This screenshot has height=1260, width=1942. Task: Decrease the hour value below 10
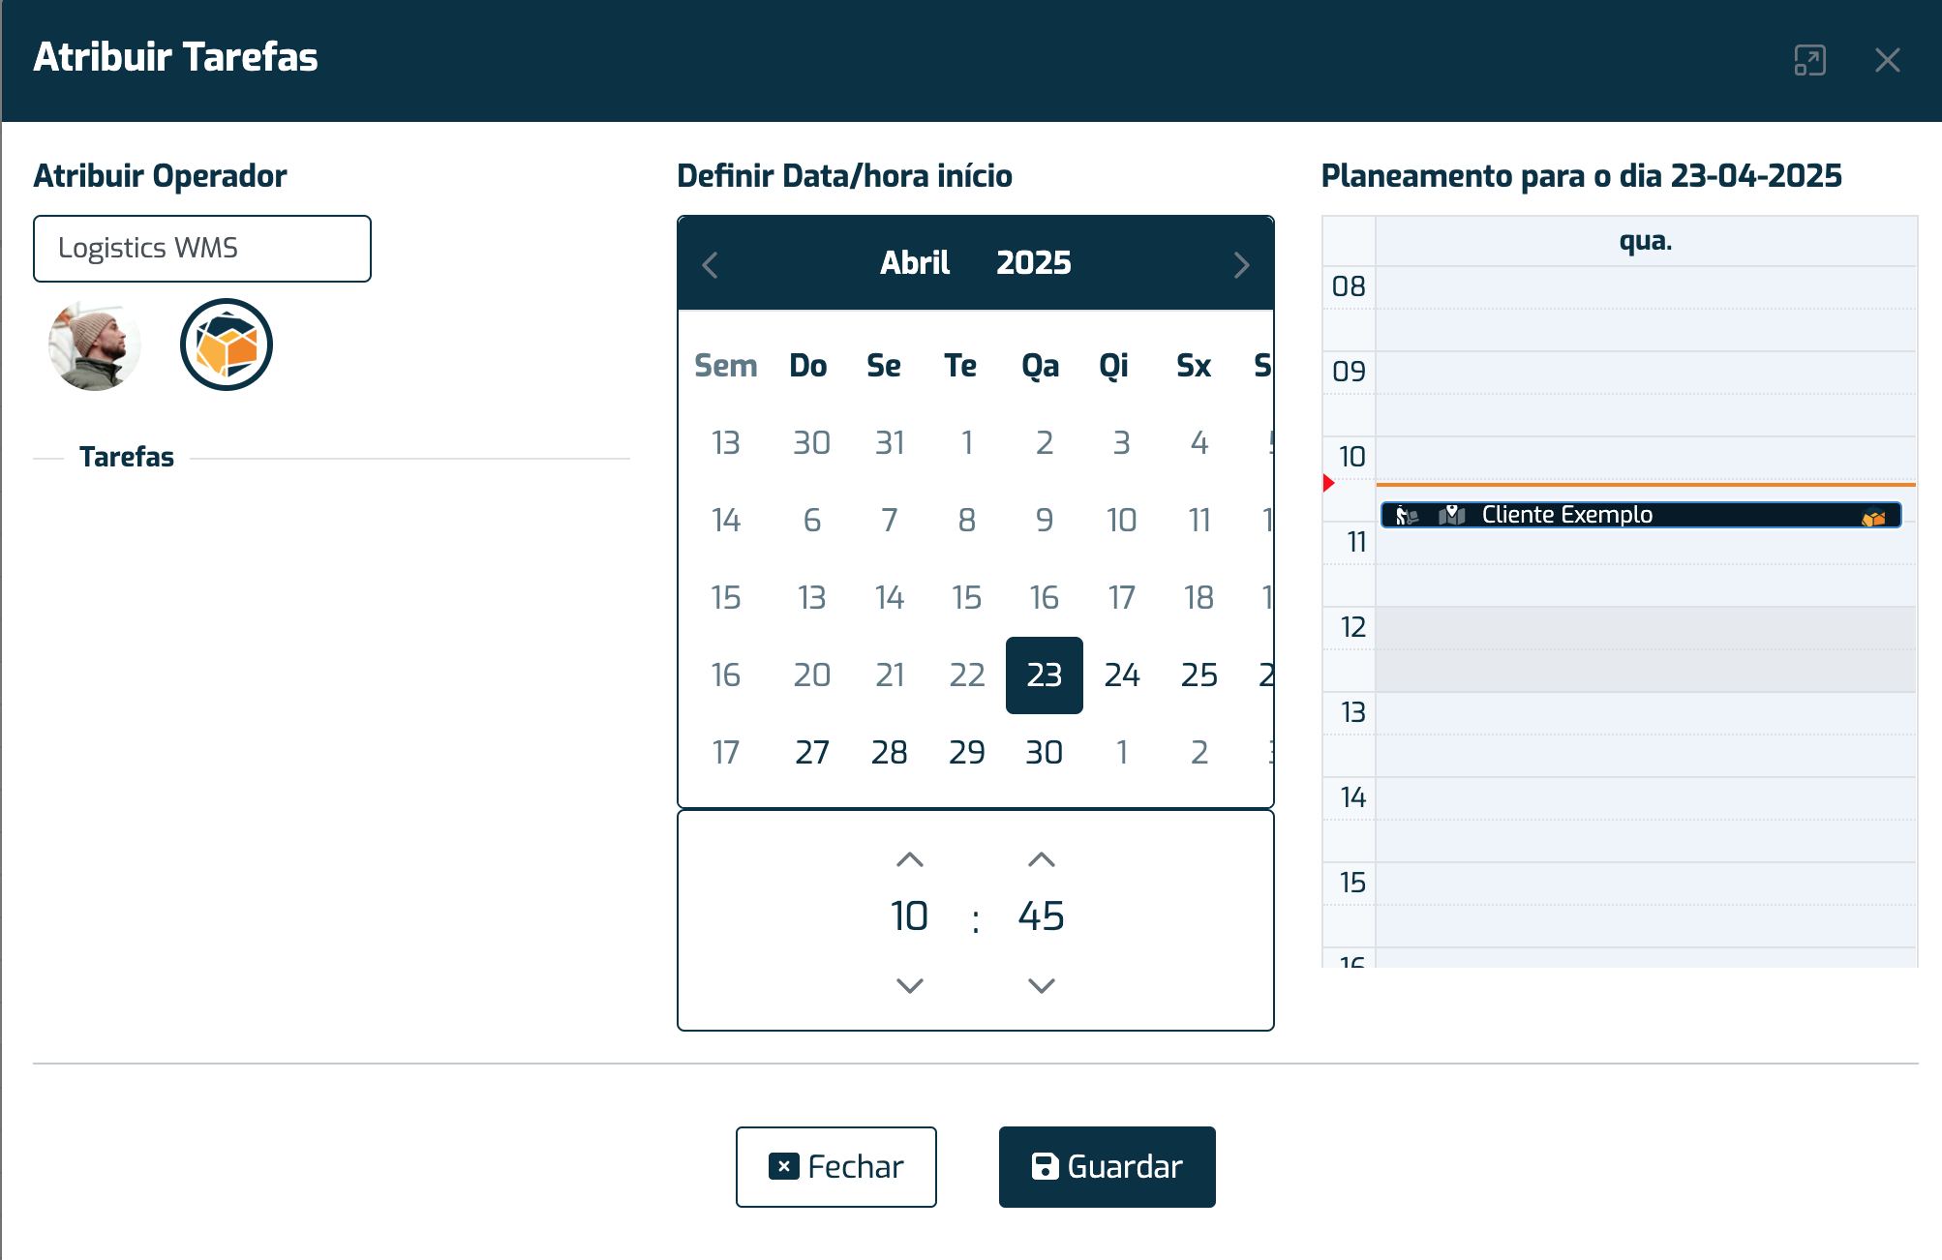[x=910, y=985]
